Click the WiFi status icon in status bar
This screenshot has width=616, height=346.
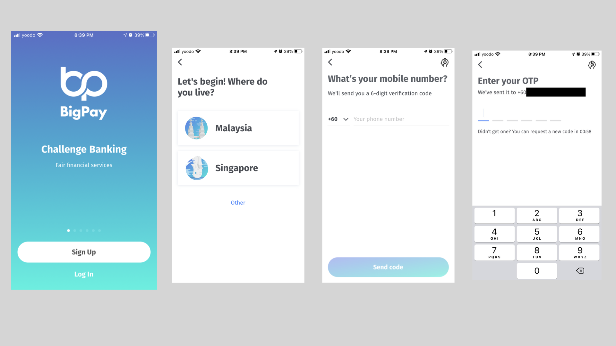click(x=42, y=35)
